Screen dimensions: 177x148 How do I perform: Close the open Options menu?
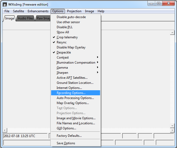coord(58,11)
